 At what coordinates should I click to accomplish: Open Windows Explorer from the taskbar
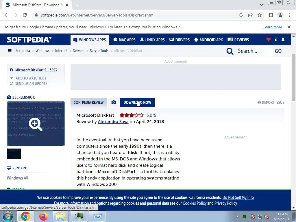61,216
